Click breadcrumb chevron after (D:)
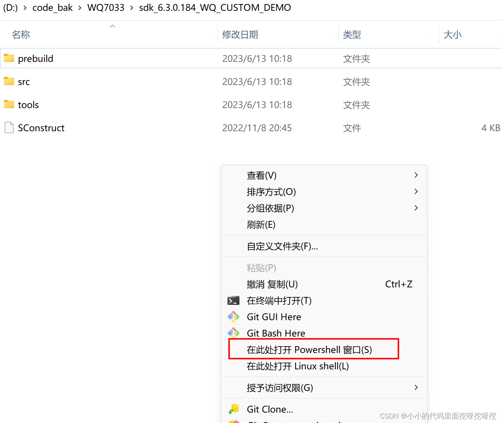This screenshot has width=502, height=423. [25, 8]
